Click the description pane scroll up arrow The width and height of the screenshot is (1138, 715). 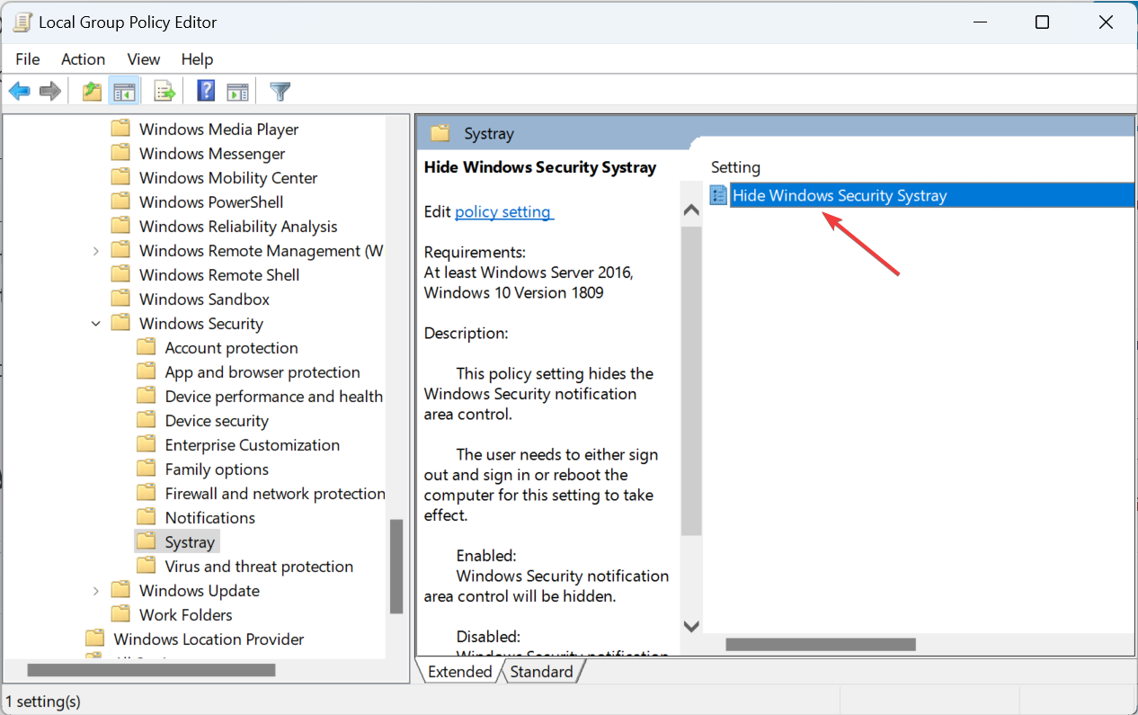point(691,210)
